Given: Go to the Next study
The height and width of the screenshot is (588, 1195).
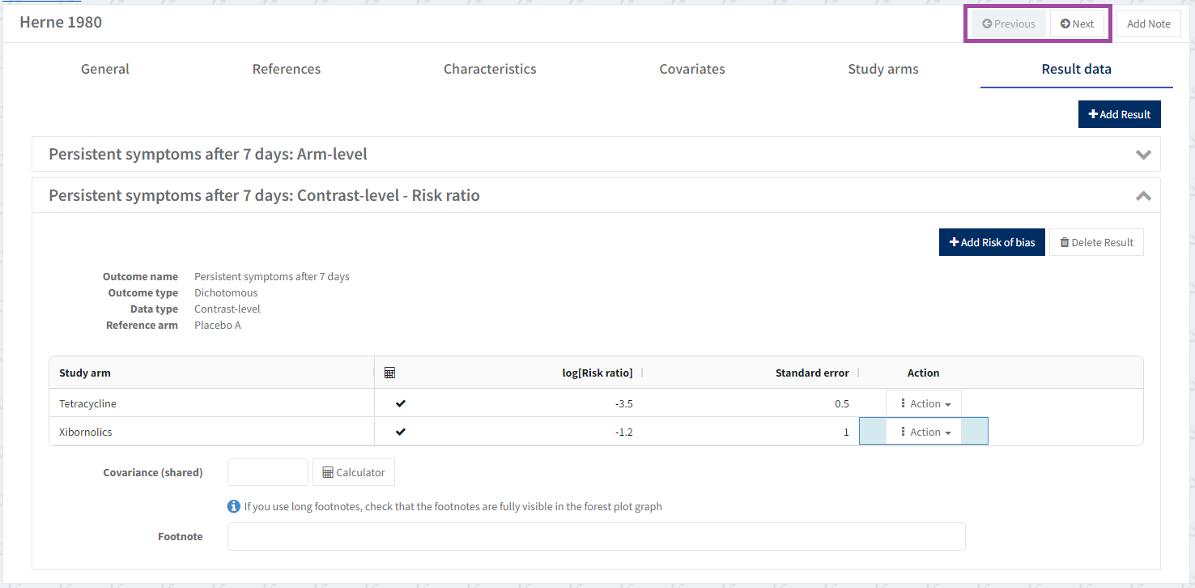Looking at the screenshot, I should click(x=1077, y=23).
